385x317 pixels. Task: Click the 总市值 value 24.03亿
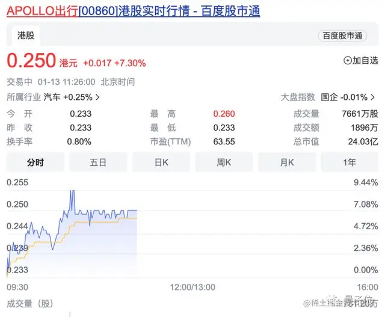363,142
